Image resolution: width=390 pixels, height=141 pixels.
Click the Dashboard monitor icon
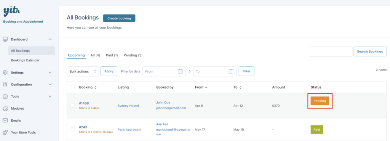[x=5, y=39]
